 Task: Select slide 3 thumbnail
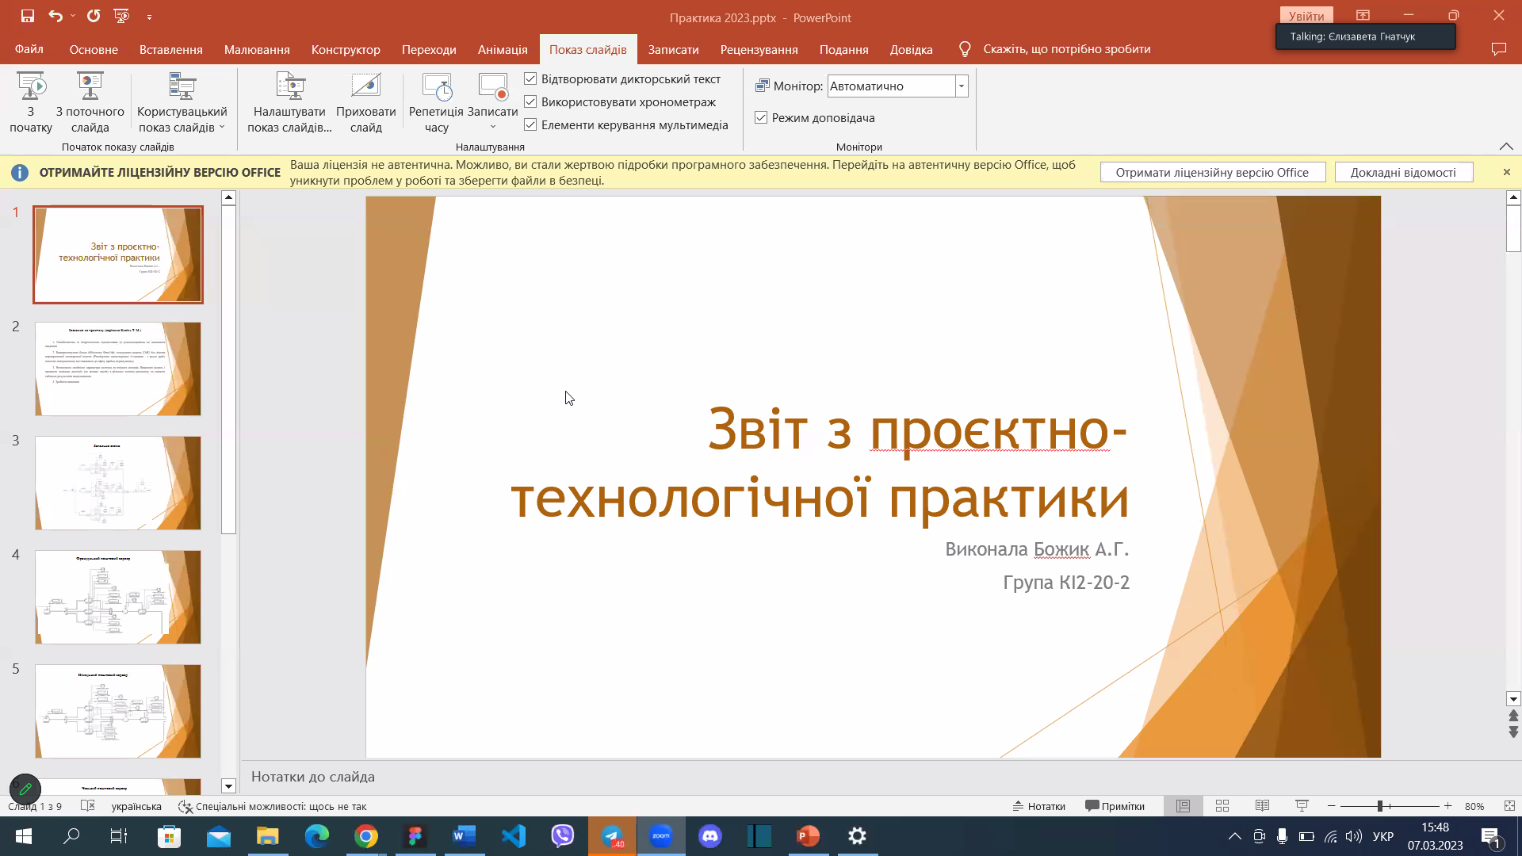[118, 483]
